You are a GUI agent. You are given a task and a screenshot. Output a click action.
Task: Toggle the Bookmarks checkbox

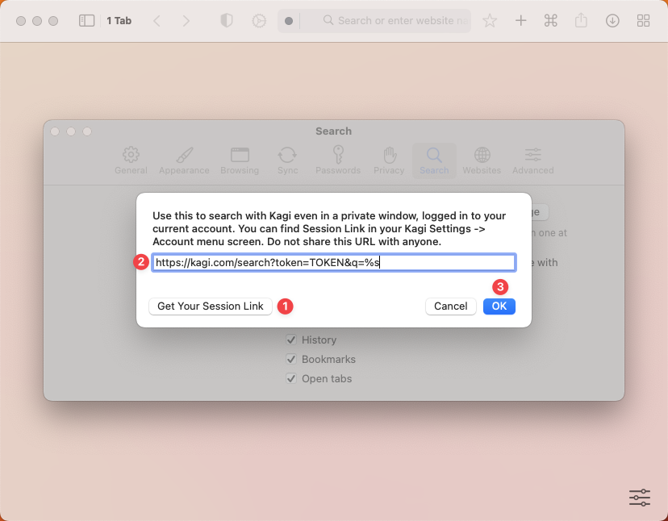click(291, 359)
